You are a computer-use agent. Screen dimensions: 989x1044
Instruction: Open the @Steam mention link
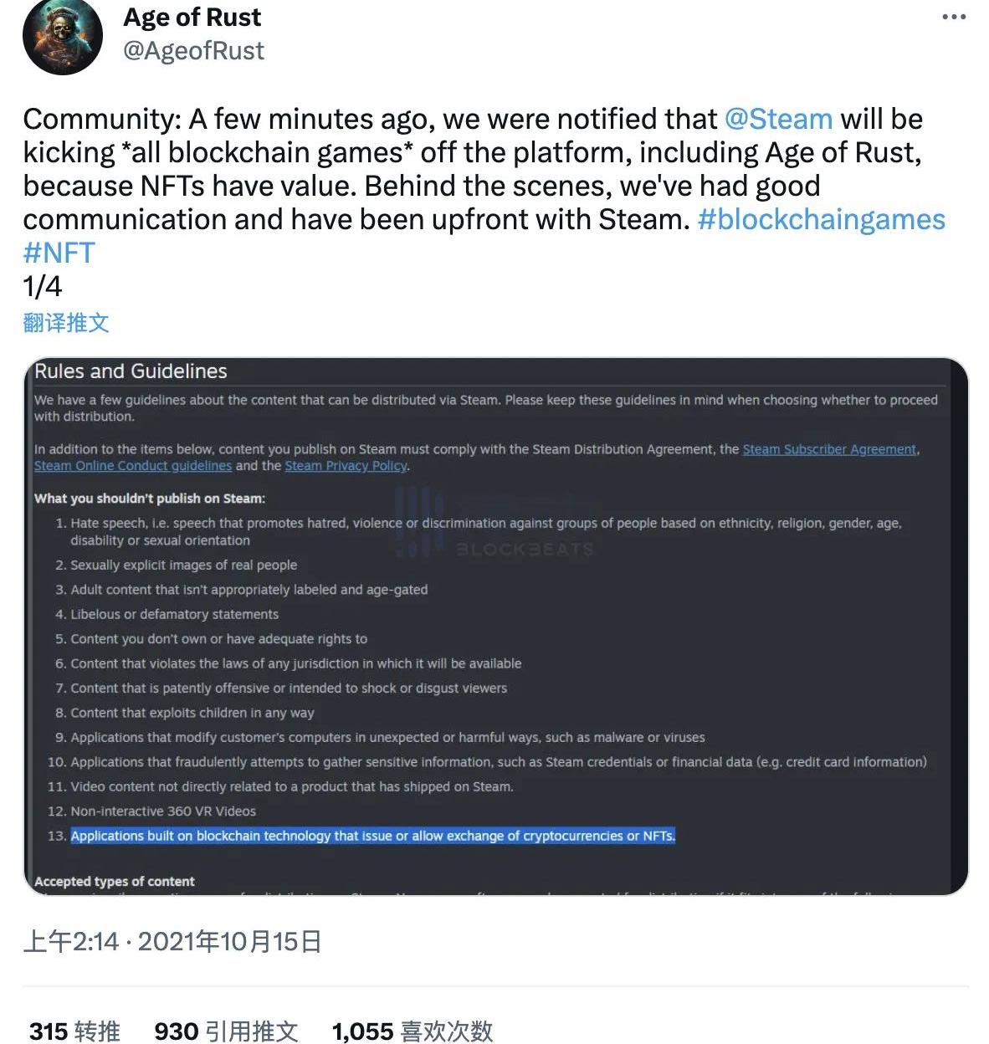(778, 119)
